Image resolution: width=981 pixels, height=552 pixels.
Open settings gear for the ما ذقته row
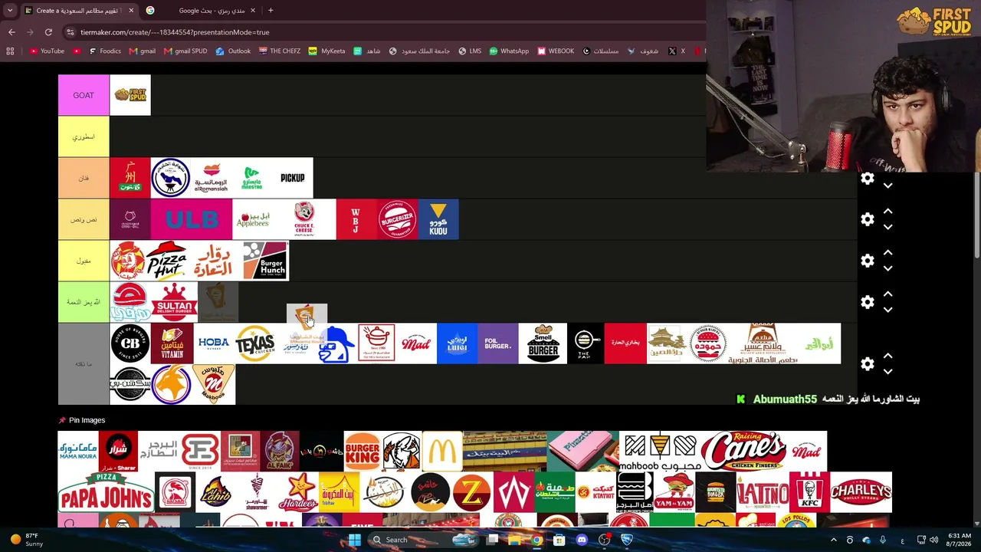(867, 364)
